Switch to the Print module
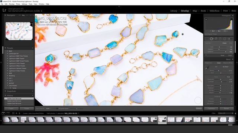Image resolution: width=238 pixels, height=133 pixels. tap(225, 11)
